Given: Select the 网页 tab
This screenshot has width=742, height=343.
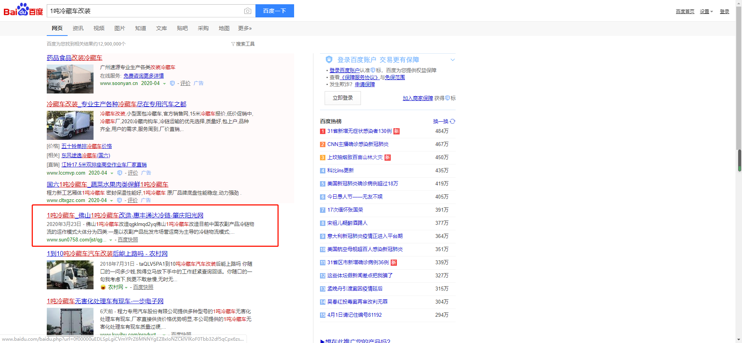Looking at the screenshot, I should pyautogui.click(x=57, y=28).
